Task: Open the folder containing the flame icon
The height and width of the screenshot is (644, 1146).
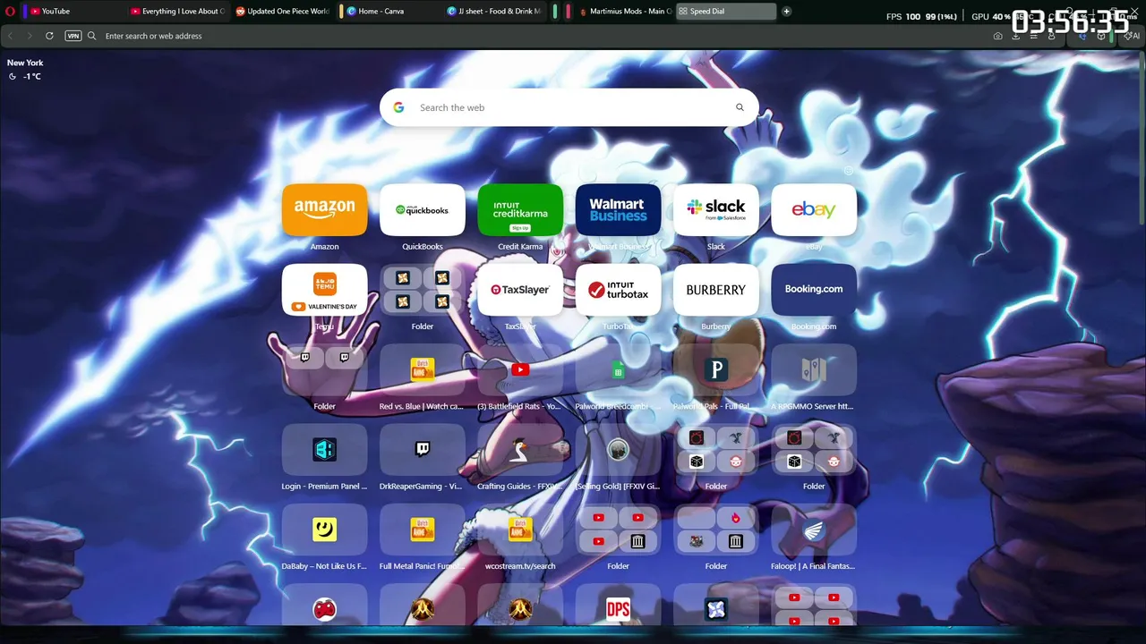Action: [716, 530]
